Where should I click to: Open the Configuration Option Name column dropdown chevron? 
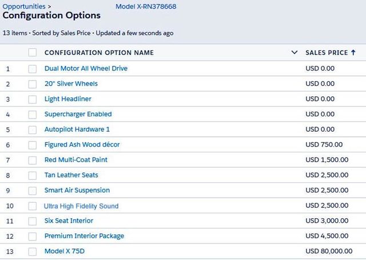click(x=295, y=53)
